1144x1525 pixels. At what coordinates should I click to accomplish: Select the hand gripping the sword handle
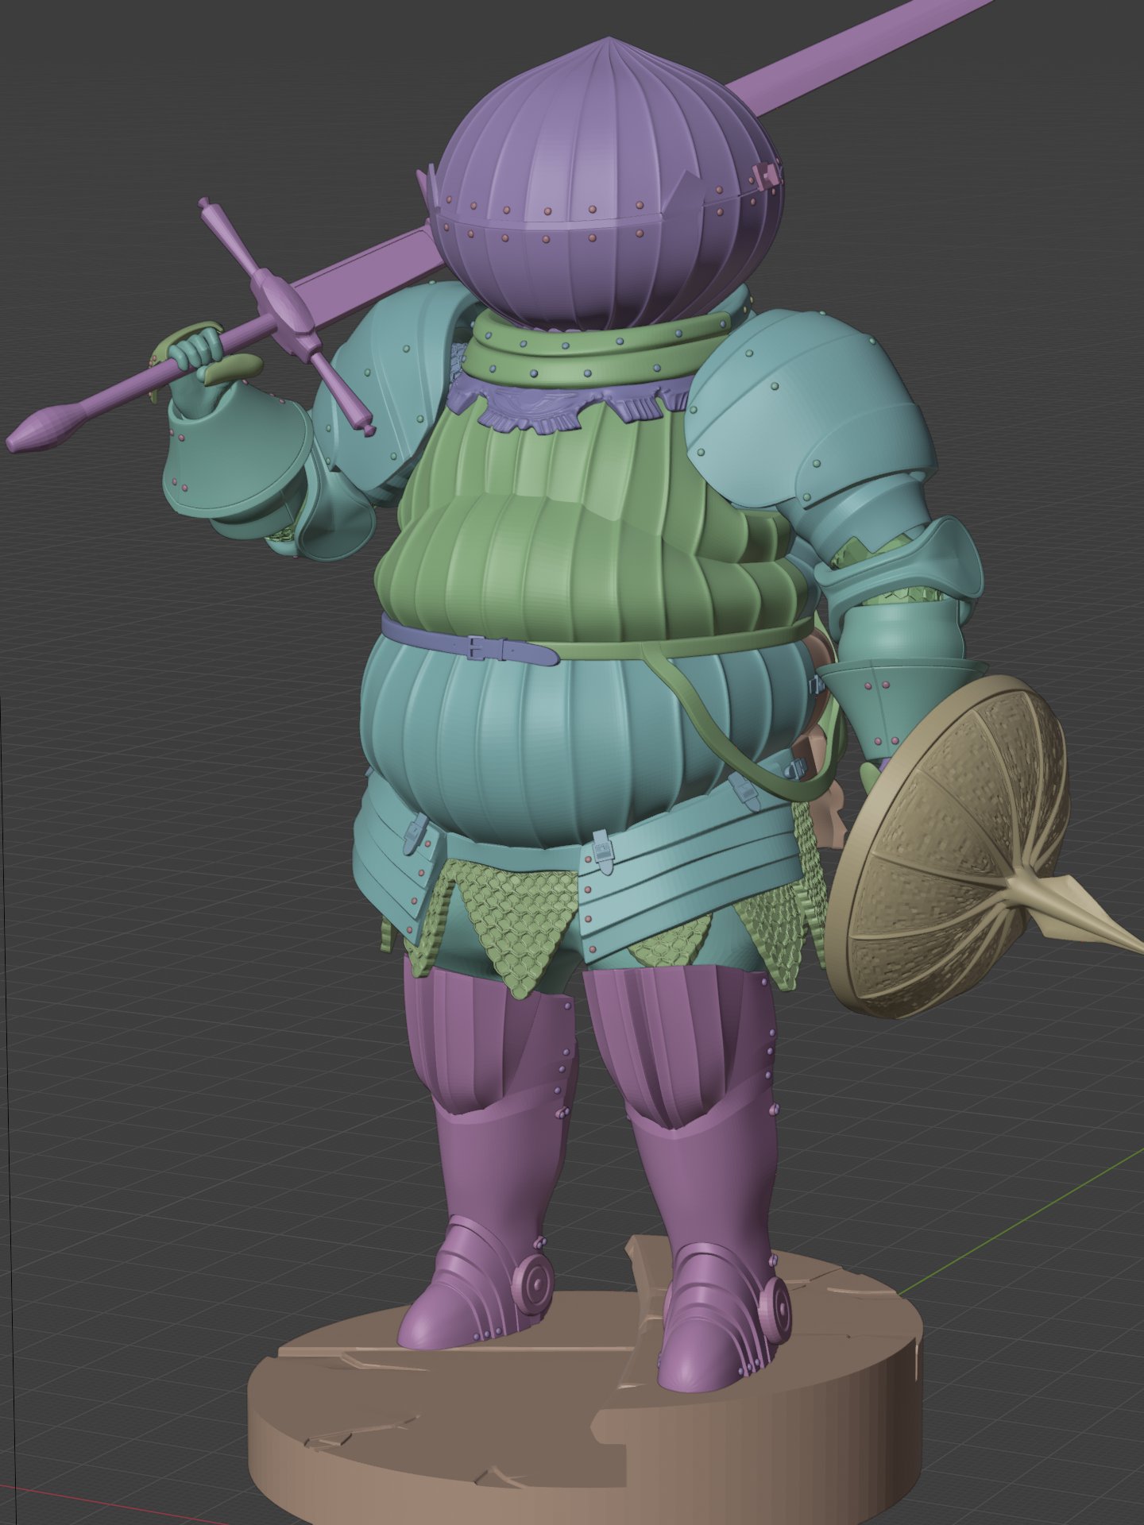point(195,348)
